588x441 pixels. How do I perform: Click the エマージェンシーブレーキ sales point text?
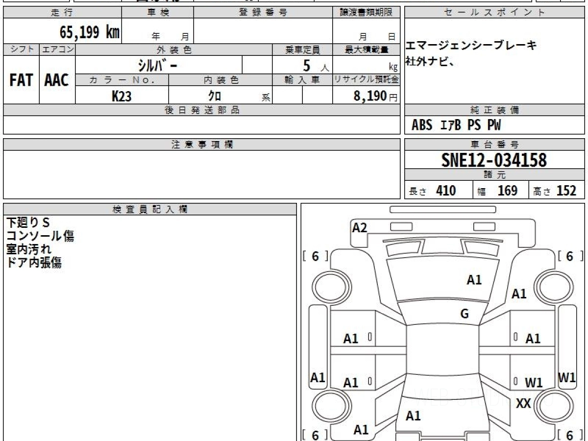[x=471, y=46]
